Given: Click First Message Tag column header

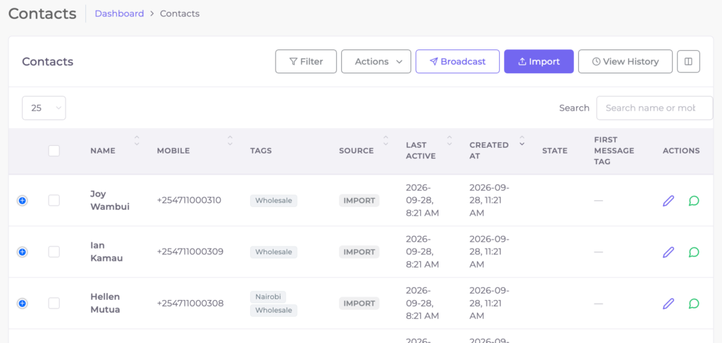Looking at the screenshot, I should point(614,151).
